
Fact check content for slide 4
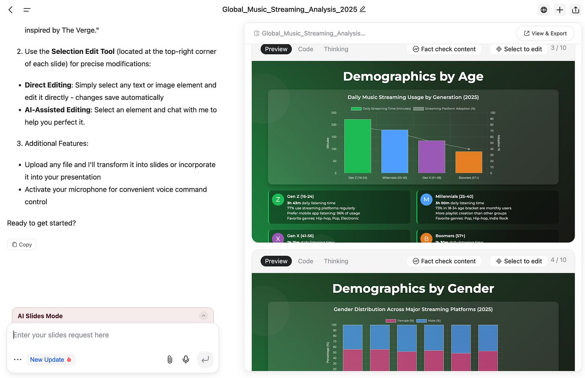point(444,261)
